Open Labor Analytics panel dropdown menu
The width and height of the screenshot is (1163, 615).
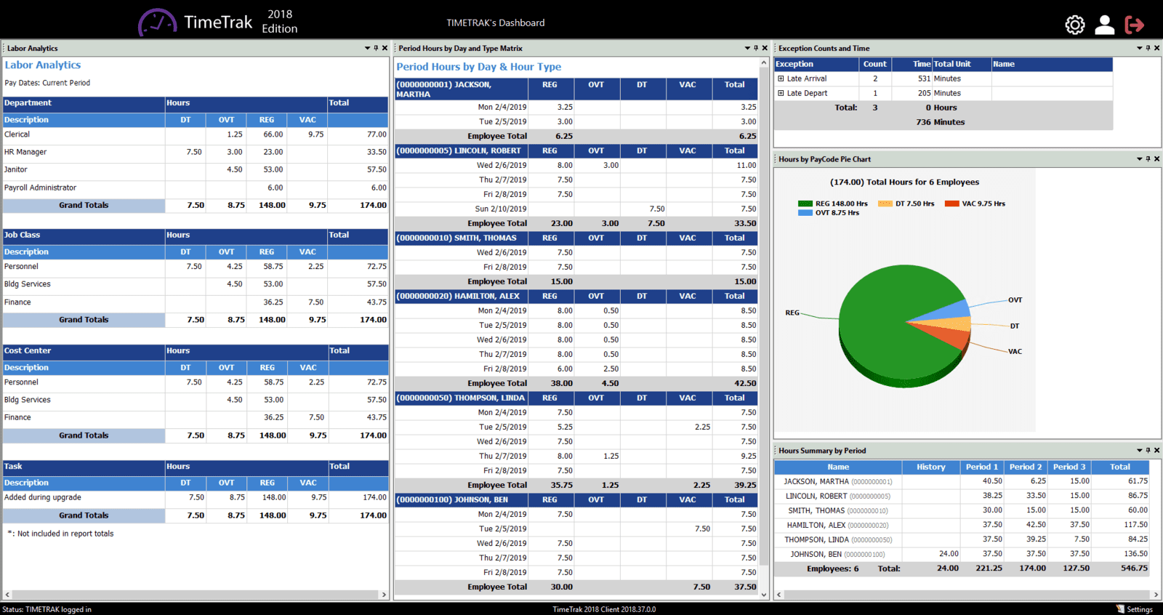367,48
